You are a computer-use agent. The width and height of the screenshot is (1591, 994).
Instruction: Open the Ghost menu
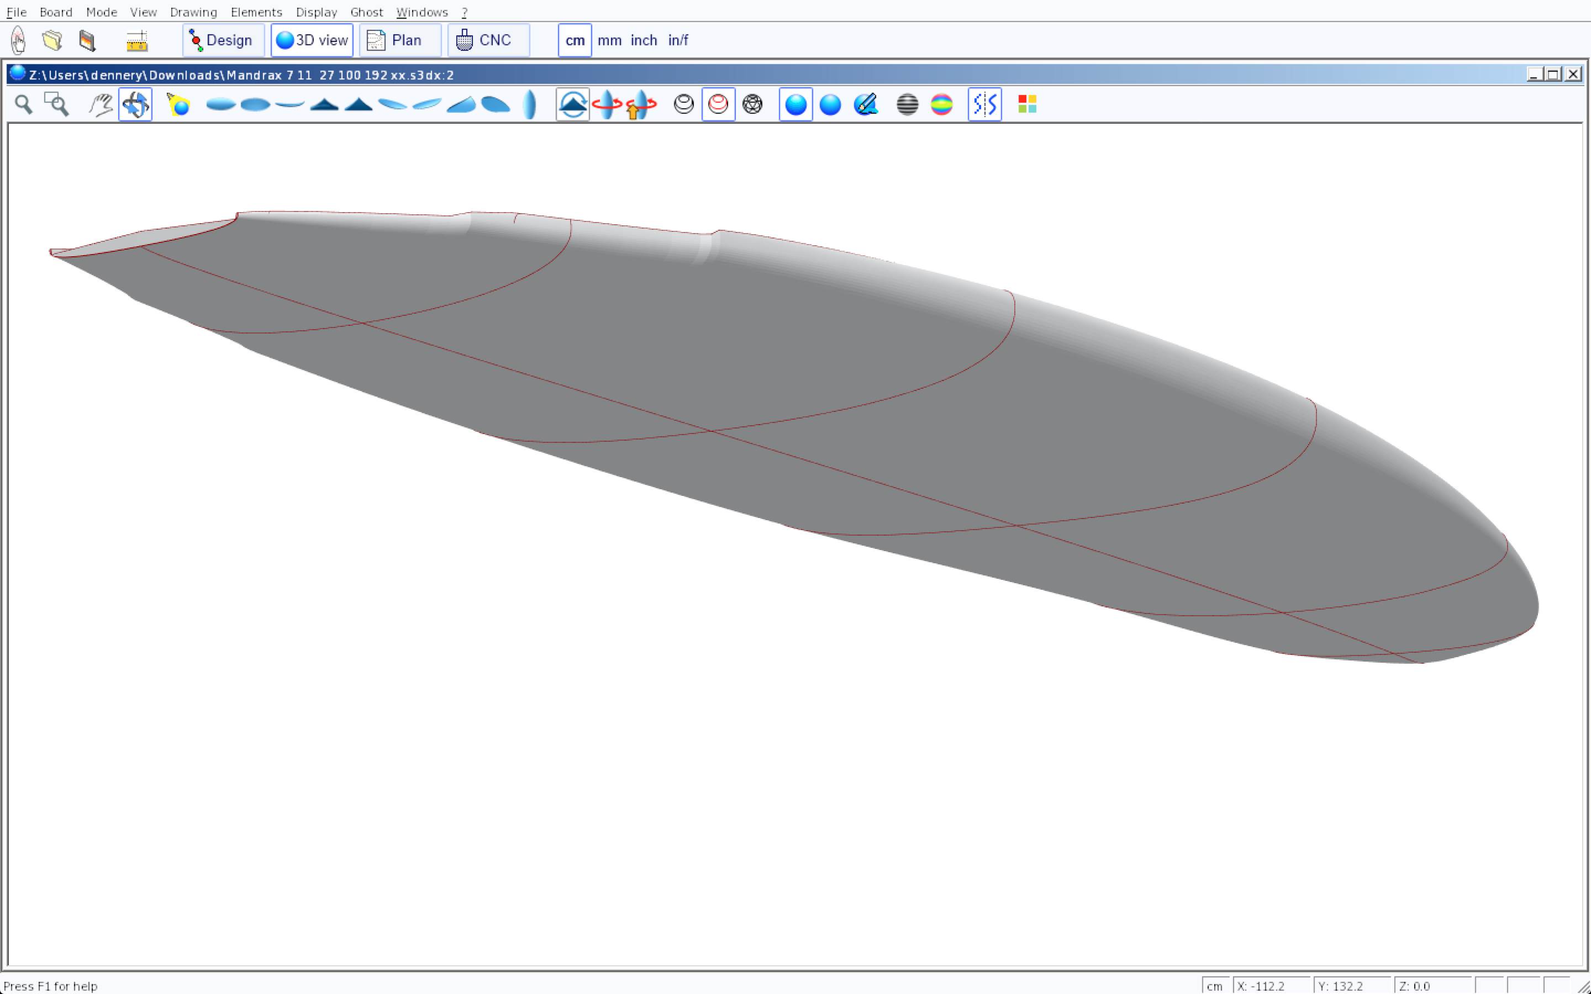366,12
